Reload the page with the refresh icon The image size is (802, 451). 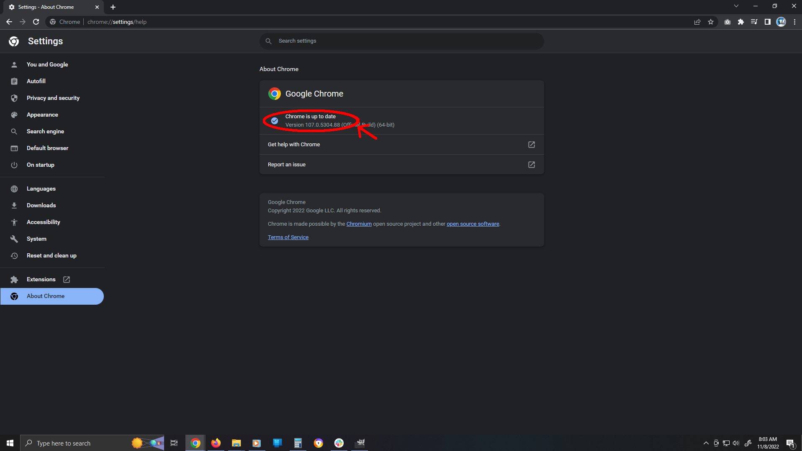point(36,22)
